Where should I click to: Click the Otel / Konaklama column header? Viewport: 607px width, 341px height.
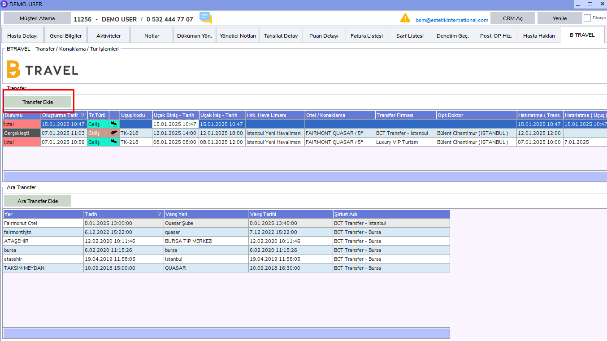click(x=340, y=115)
